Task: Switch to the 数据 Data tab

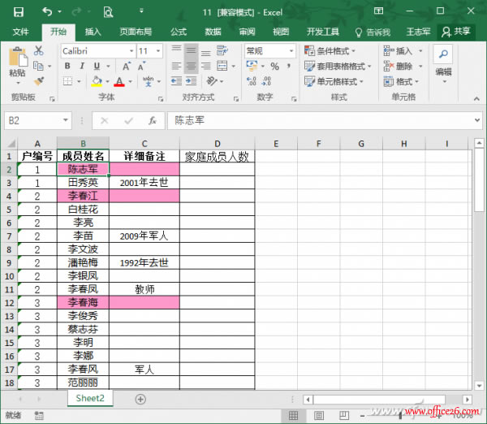Action: pyautogui.click(x=213, y=32)
